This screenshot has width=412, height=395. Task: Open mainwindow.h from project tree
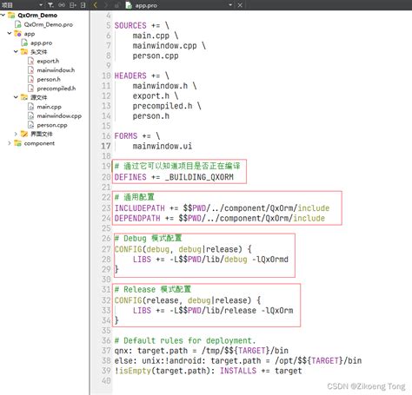(56, 70)
